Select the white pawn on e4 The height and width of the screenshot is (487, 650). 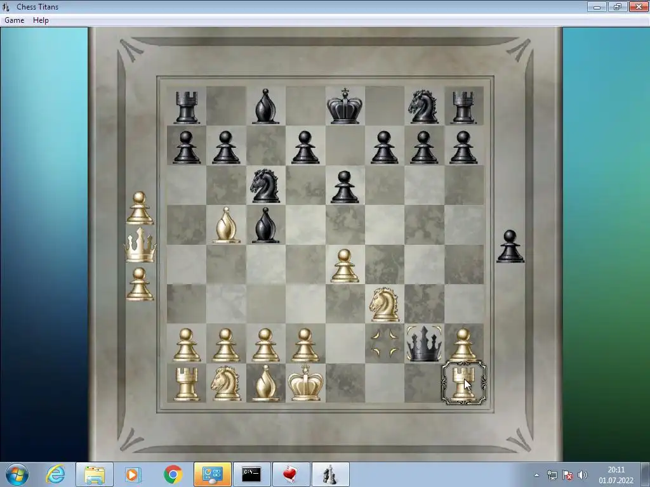[345, 266]
